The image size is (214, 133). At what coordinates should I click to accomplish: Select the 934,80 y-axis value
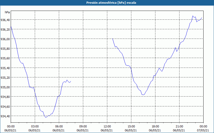click(x=5, y=97)
